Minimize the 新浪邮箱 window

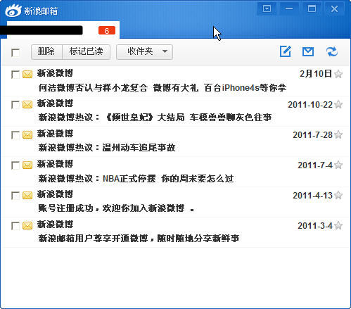[289, 9]
